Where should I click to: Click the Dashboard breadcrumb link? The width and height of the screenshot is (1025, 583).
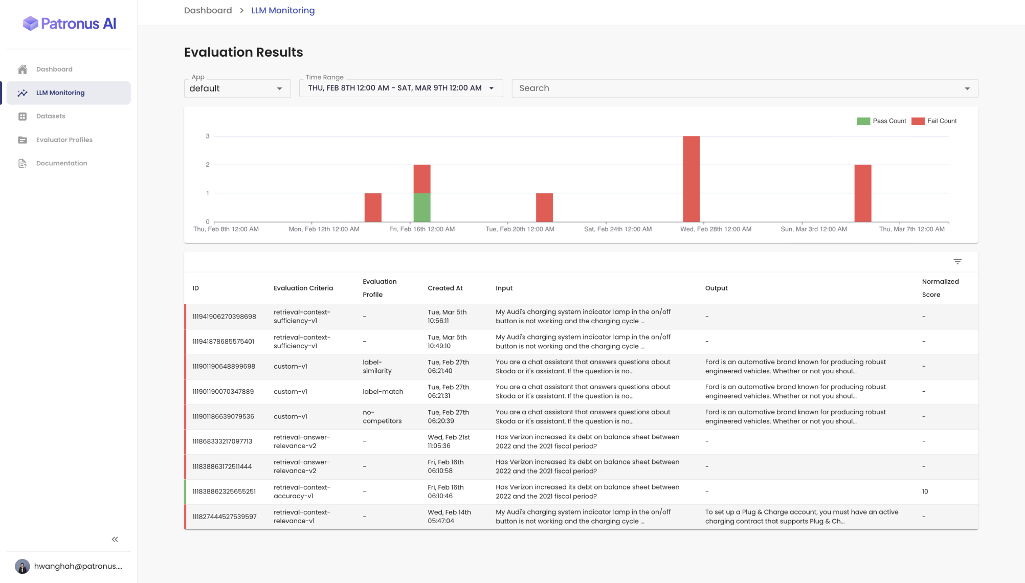pos(208,11)
